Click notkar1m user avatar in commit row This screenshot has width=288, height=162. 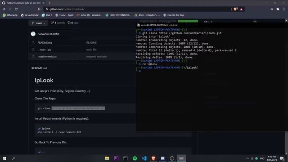pyautogui.click(x=33, y=34)
